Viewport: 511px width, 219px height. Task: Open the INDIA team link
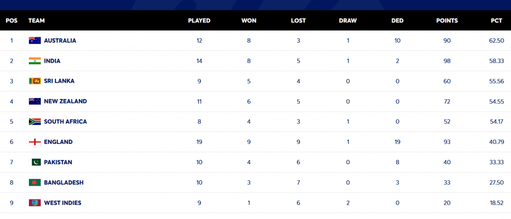[x=52, y=61]
